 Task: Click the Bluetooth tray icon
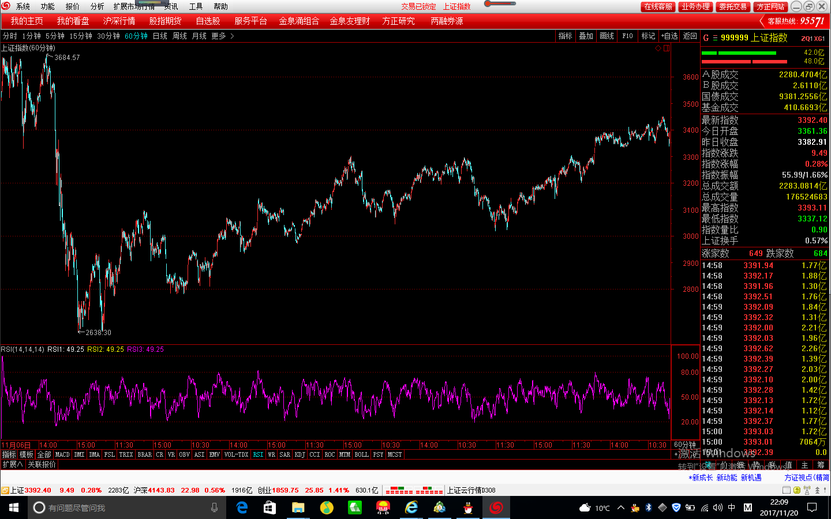coord(649,507)
